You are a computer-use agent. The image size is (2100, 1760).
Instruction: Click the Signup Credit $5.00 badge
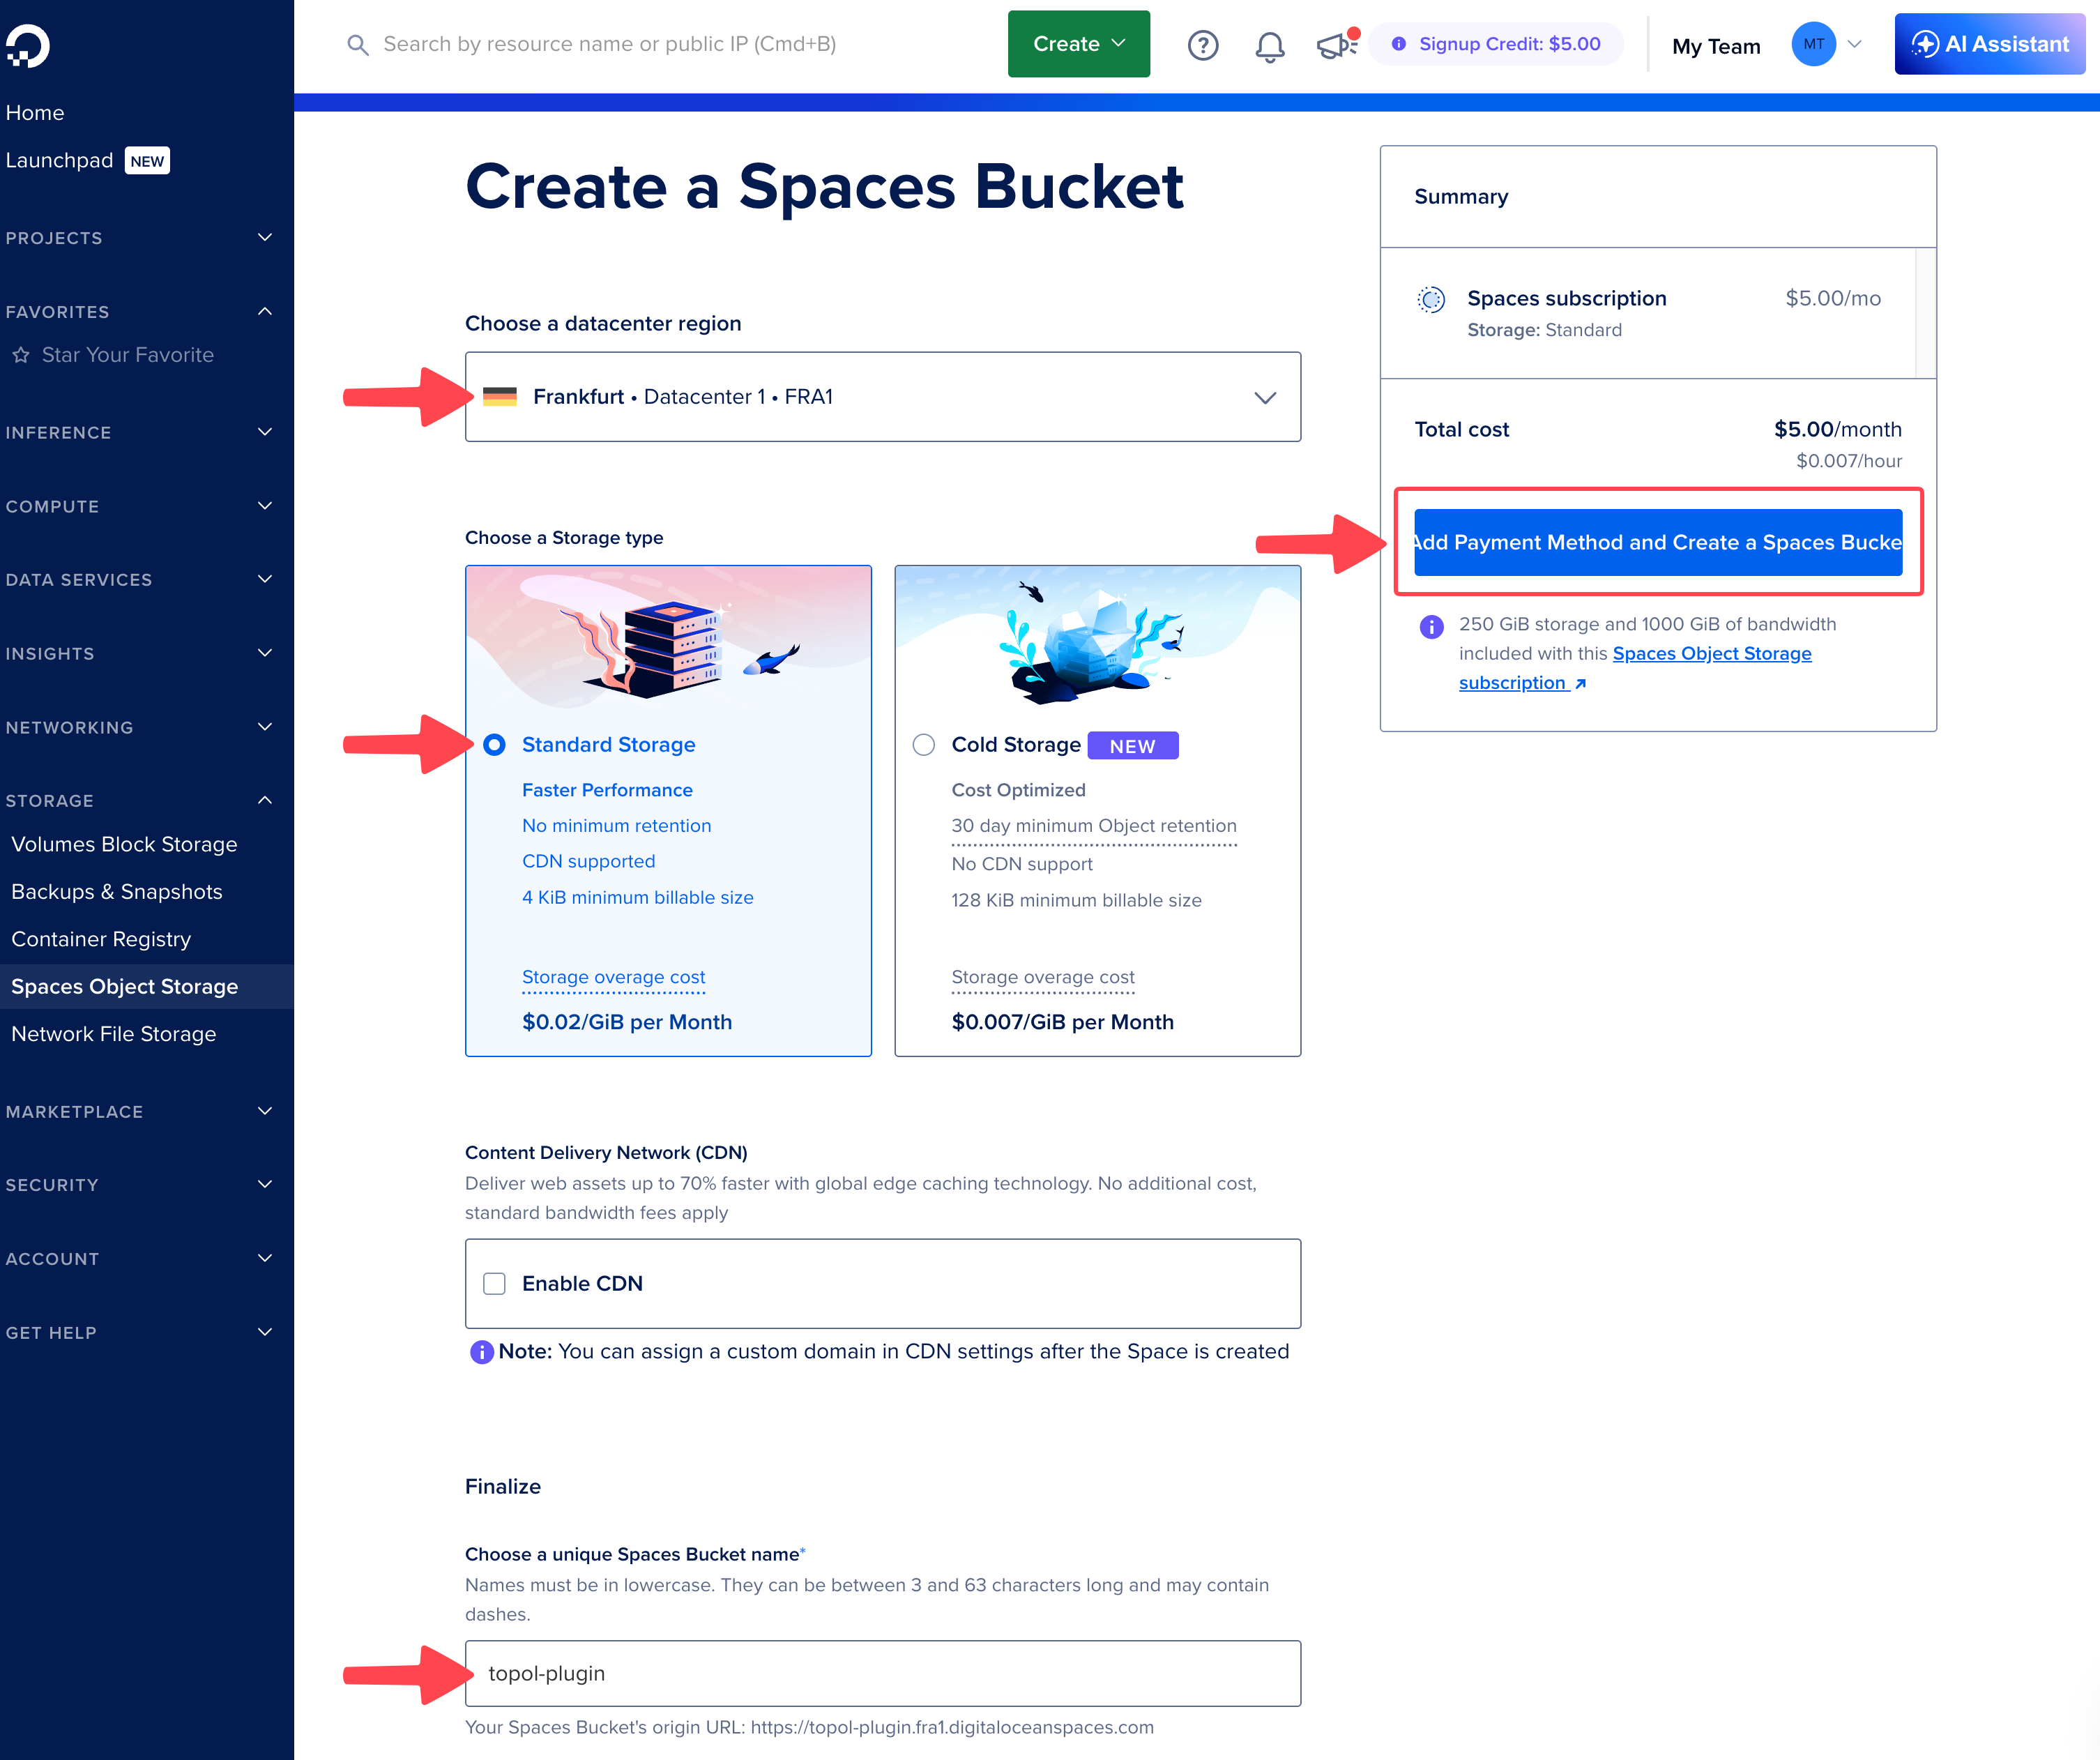(x=1496, y=44)
